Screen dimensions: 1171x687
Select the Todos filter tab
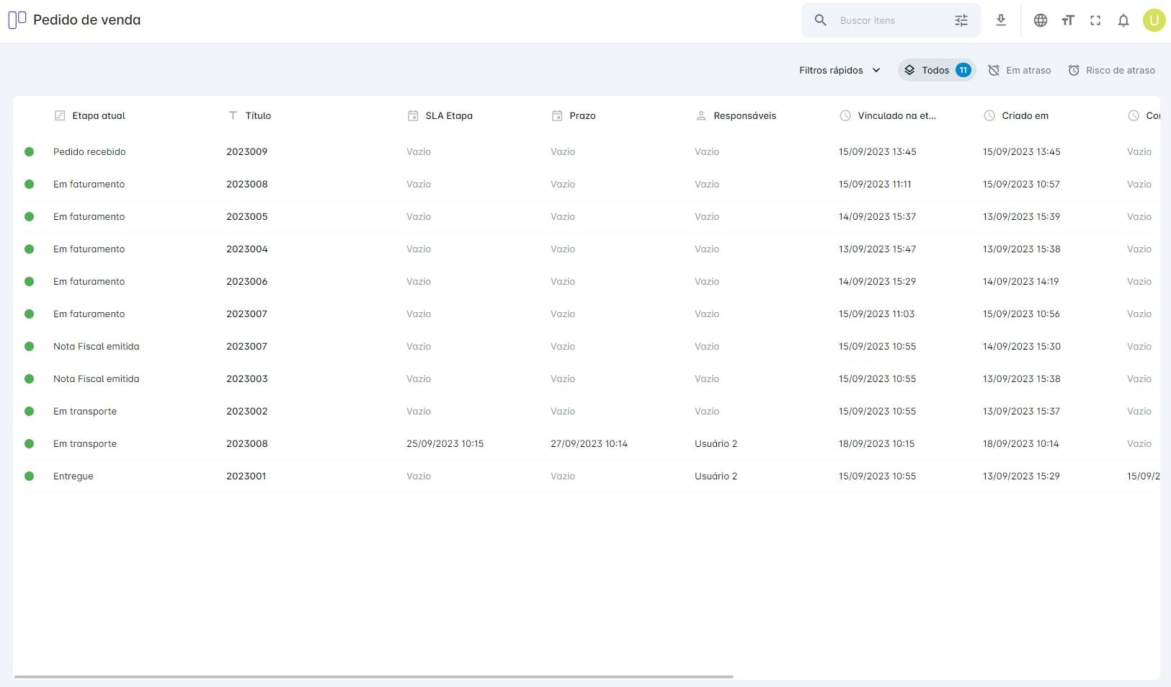point(937,70)
